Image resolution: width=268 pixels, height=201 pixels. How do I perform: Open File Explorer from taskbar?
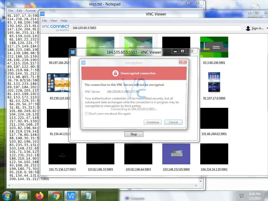pos(23,196)
